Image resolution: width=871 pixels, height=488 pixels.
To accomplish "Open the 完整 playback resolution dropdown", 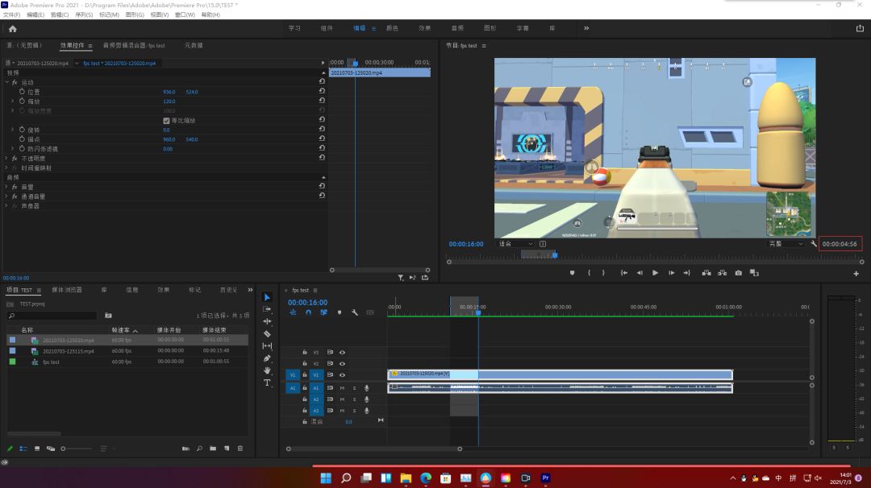I will (x=786, y=243).
